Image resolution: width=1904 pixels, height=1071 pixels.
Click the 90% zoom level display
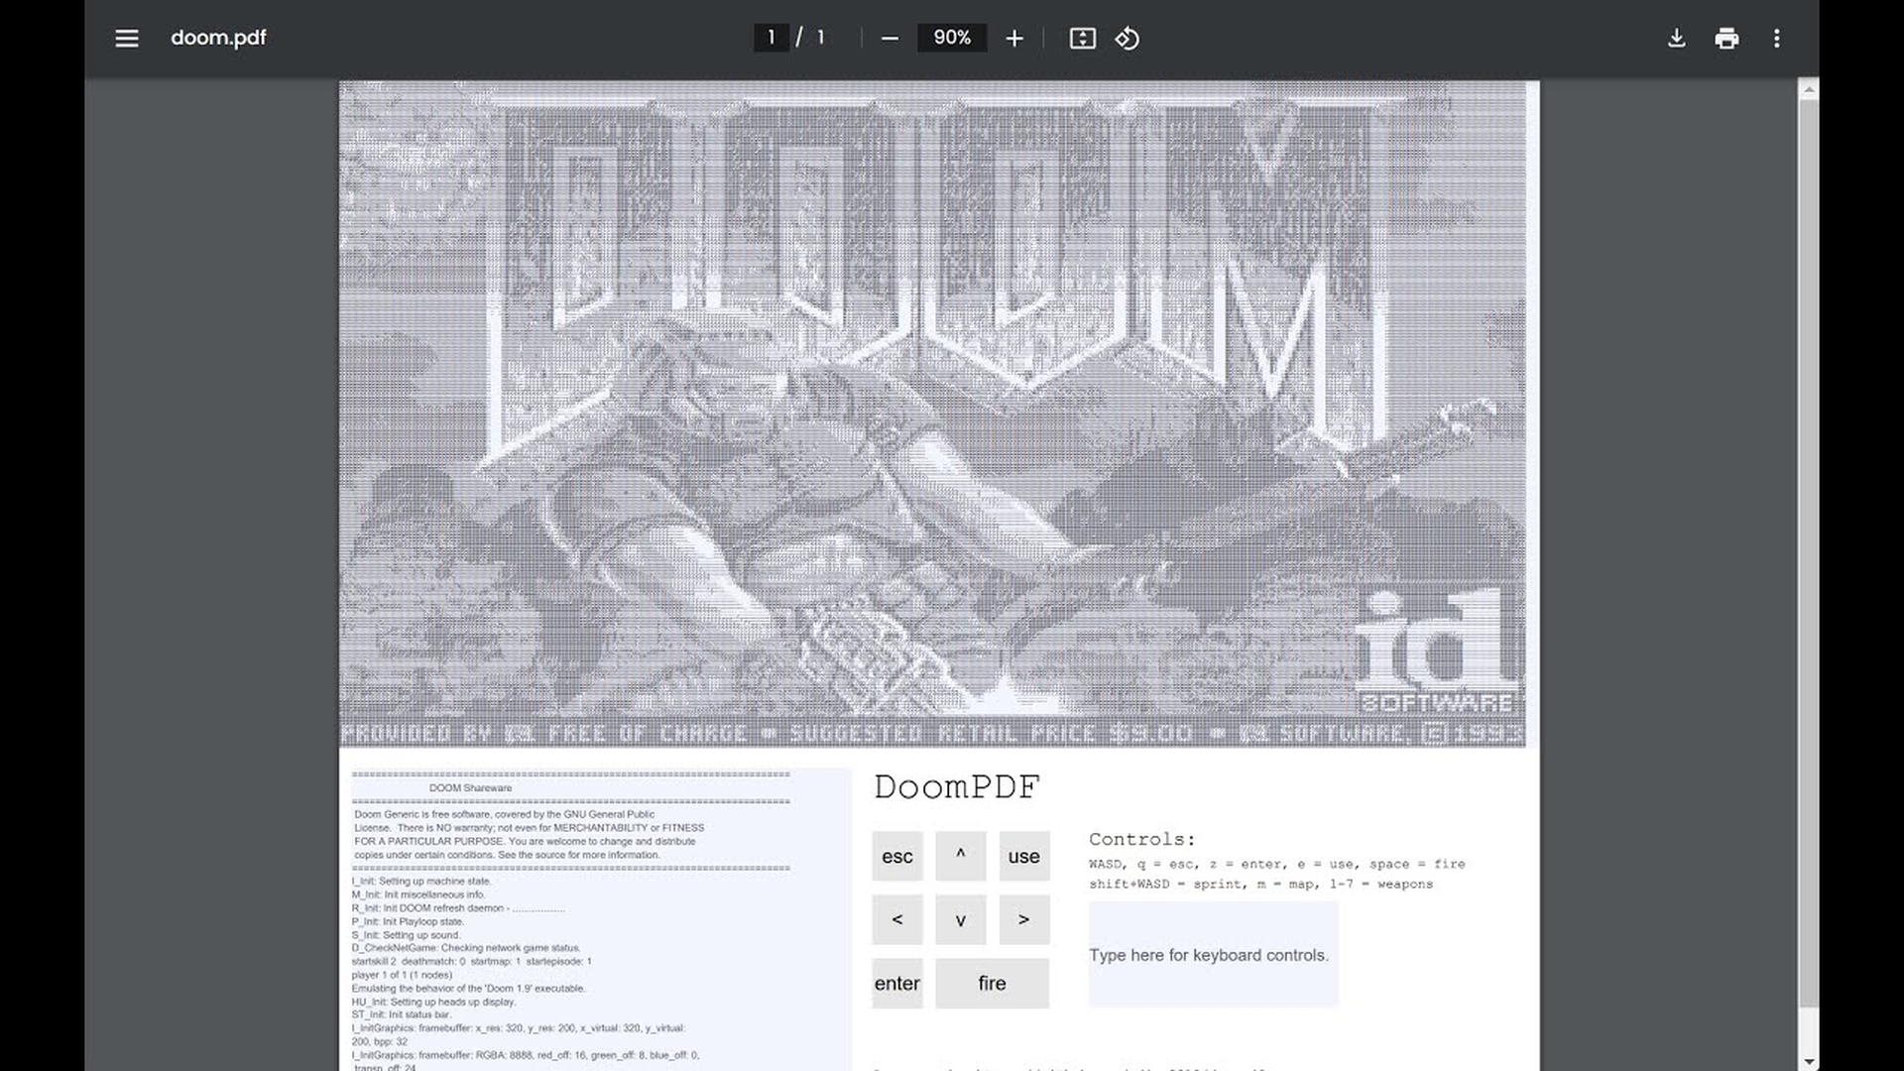pos(951,38)
